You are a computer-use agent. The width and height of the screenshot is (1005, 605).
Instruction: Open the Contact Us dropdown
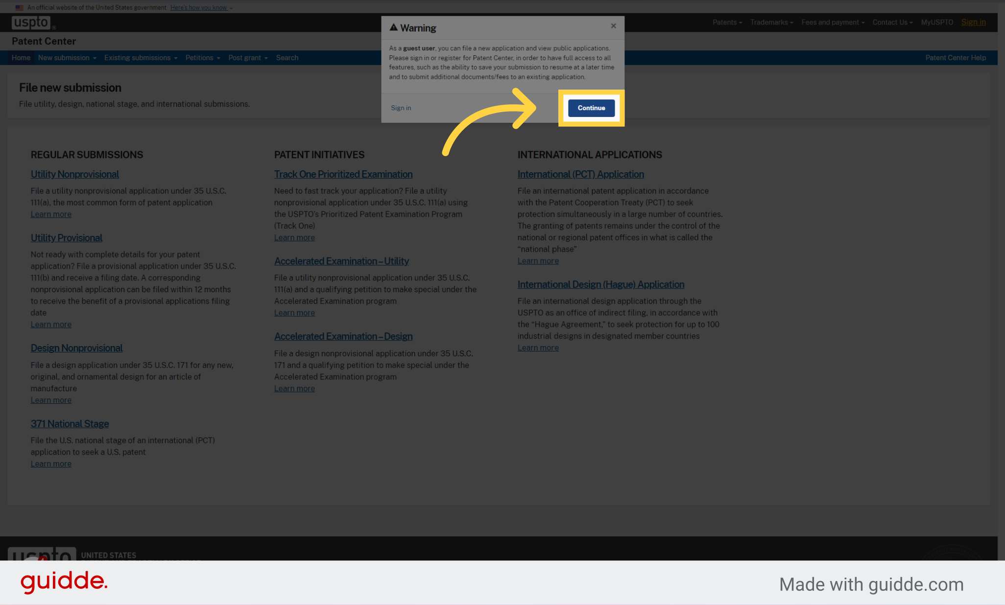[x=892, y=22]
